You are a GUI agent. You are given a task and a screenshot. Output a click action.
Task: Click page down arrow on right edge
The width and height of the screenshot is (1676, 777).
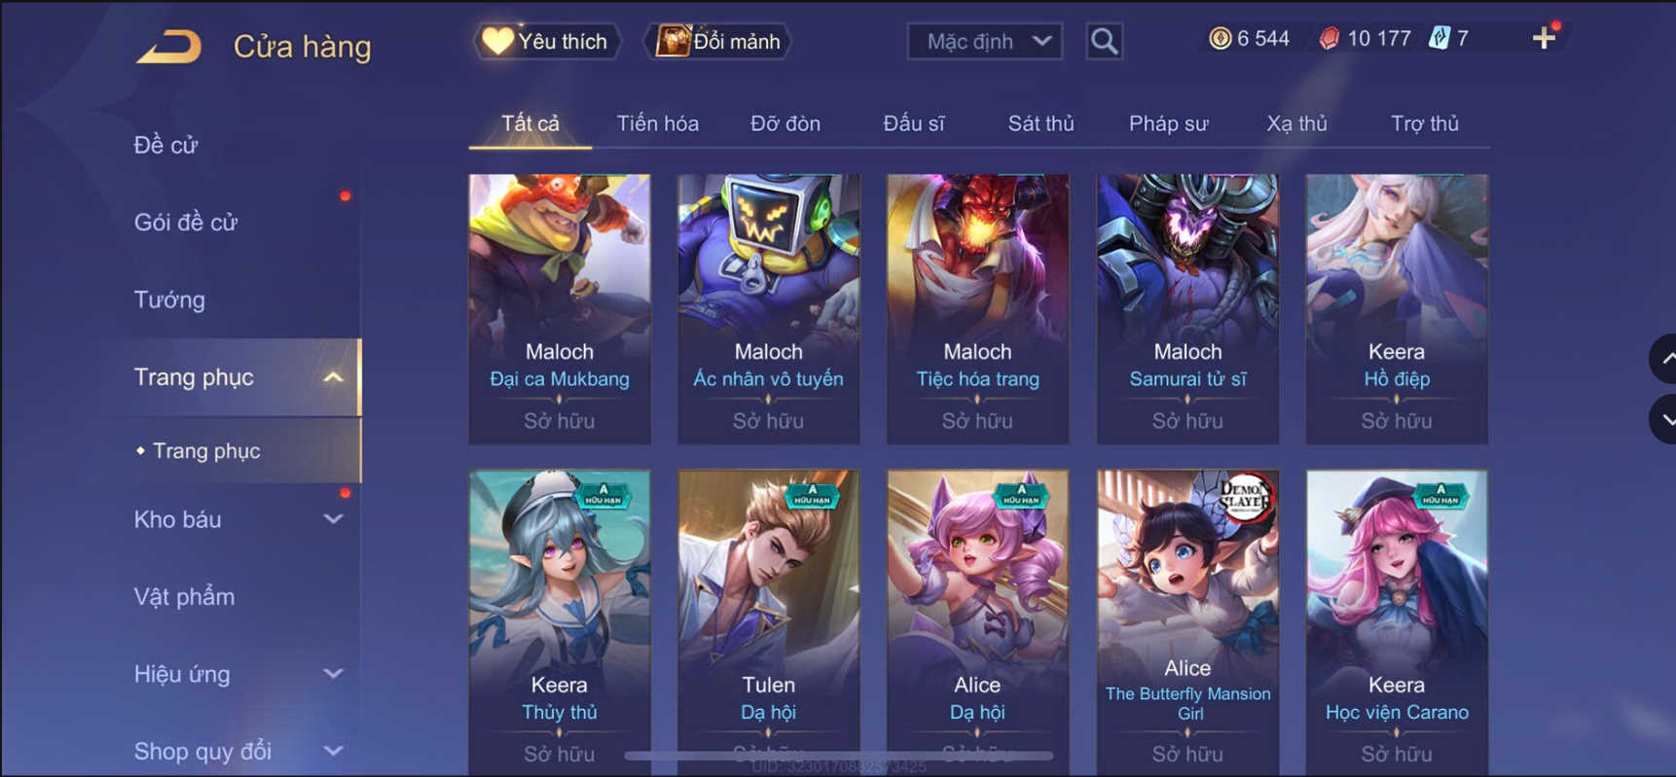tap(1664, 420)
